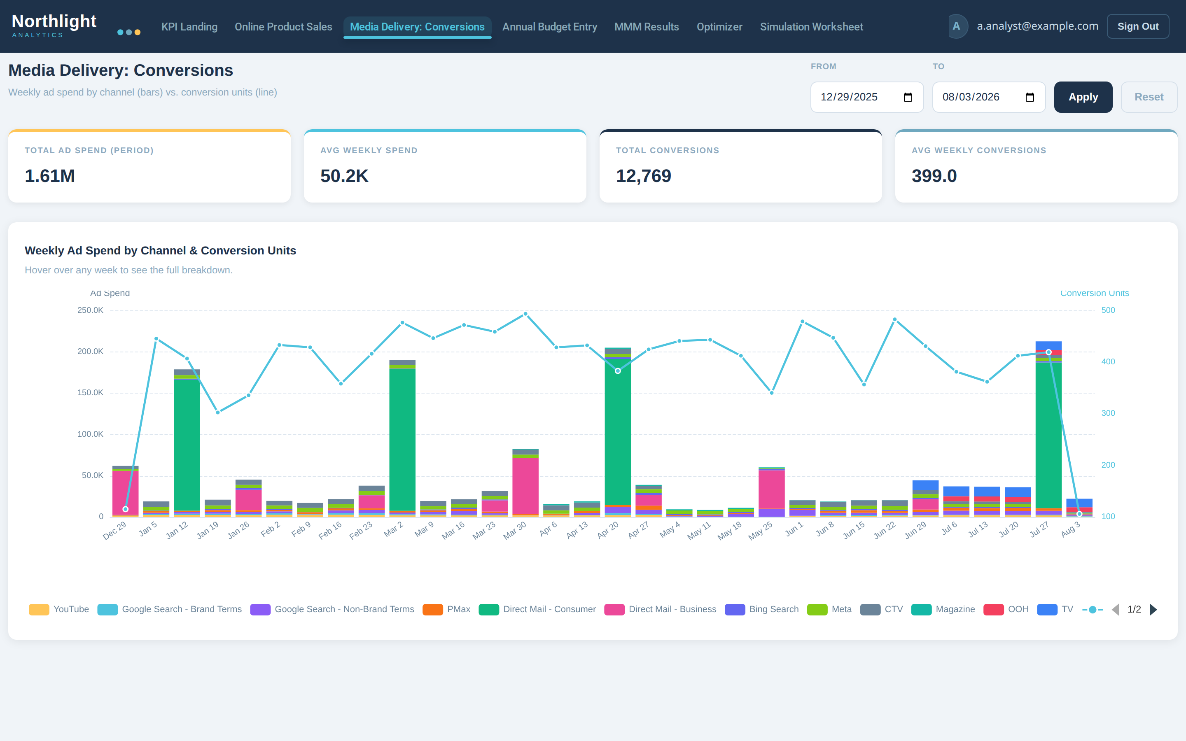Toggle PMax series in legend
1186x741 pixels.
click(446, 610)
